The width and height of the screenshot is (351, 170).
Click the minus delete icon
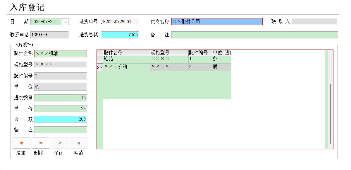point(41,143)
